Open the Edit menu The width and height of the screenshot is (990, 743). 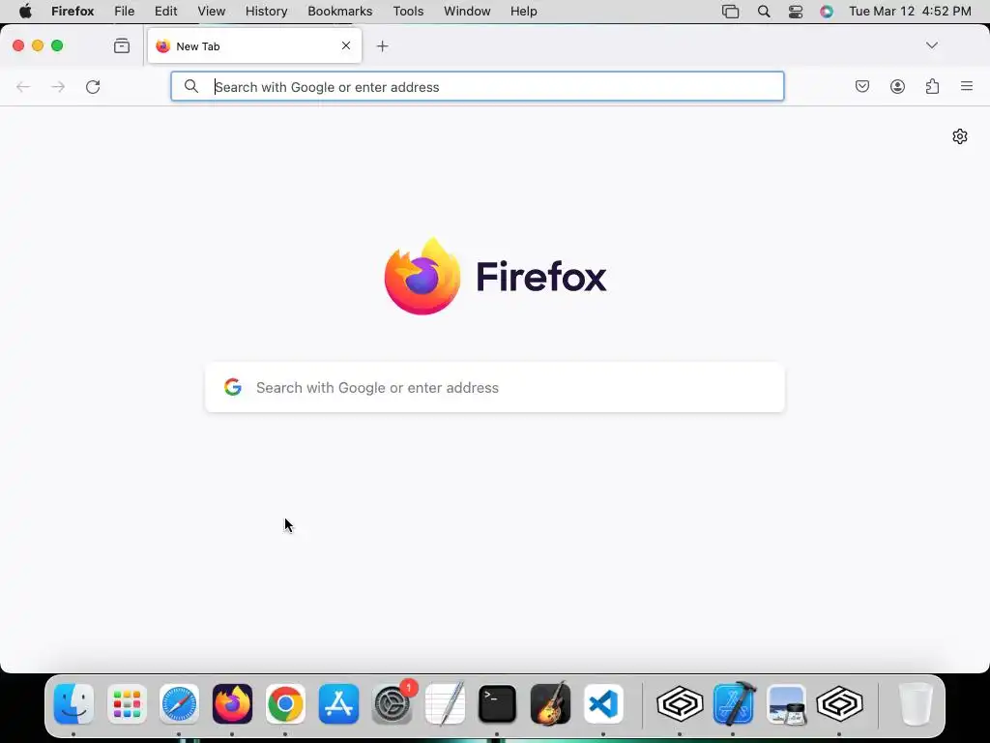click(165, 12)
